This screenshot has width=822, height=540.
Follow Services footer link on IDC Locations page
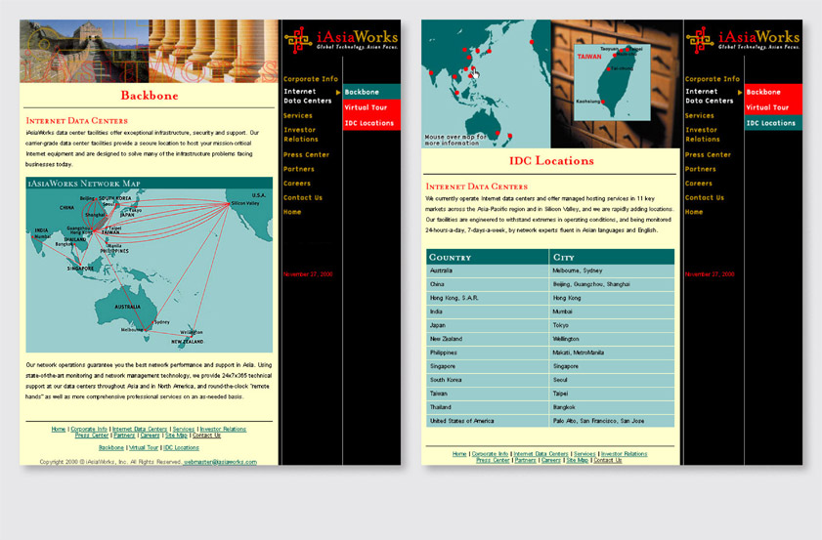pos(584,453)
